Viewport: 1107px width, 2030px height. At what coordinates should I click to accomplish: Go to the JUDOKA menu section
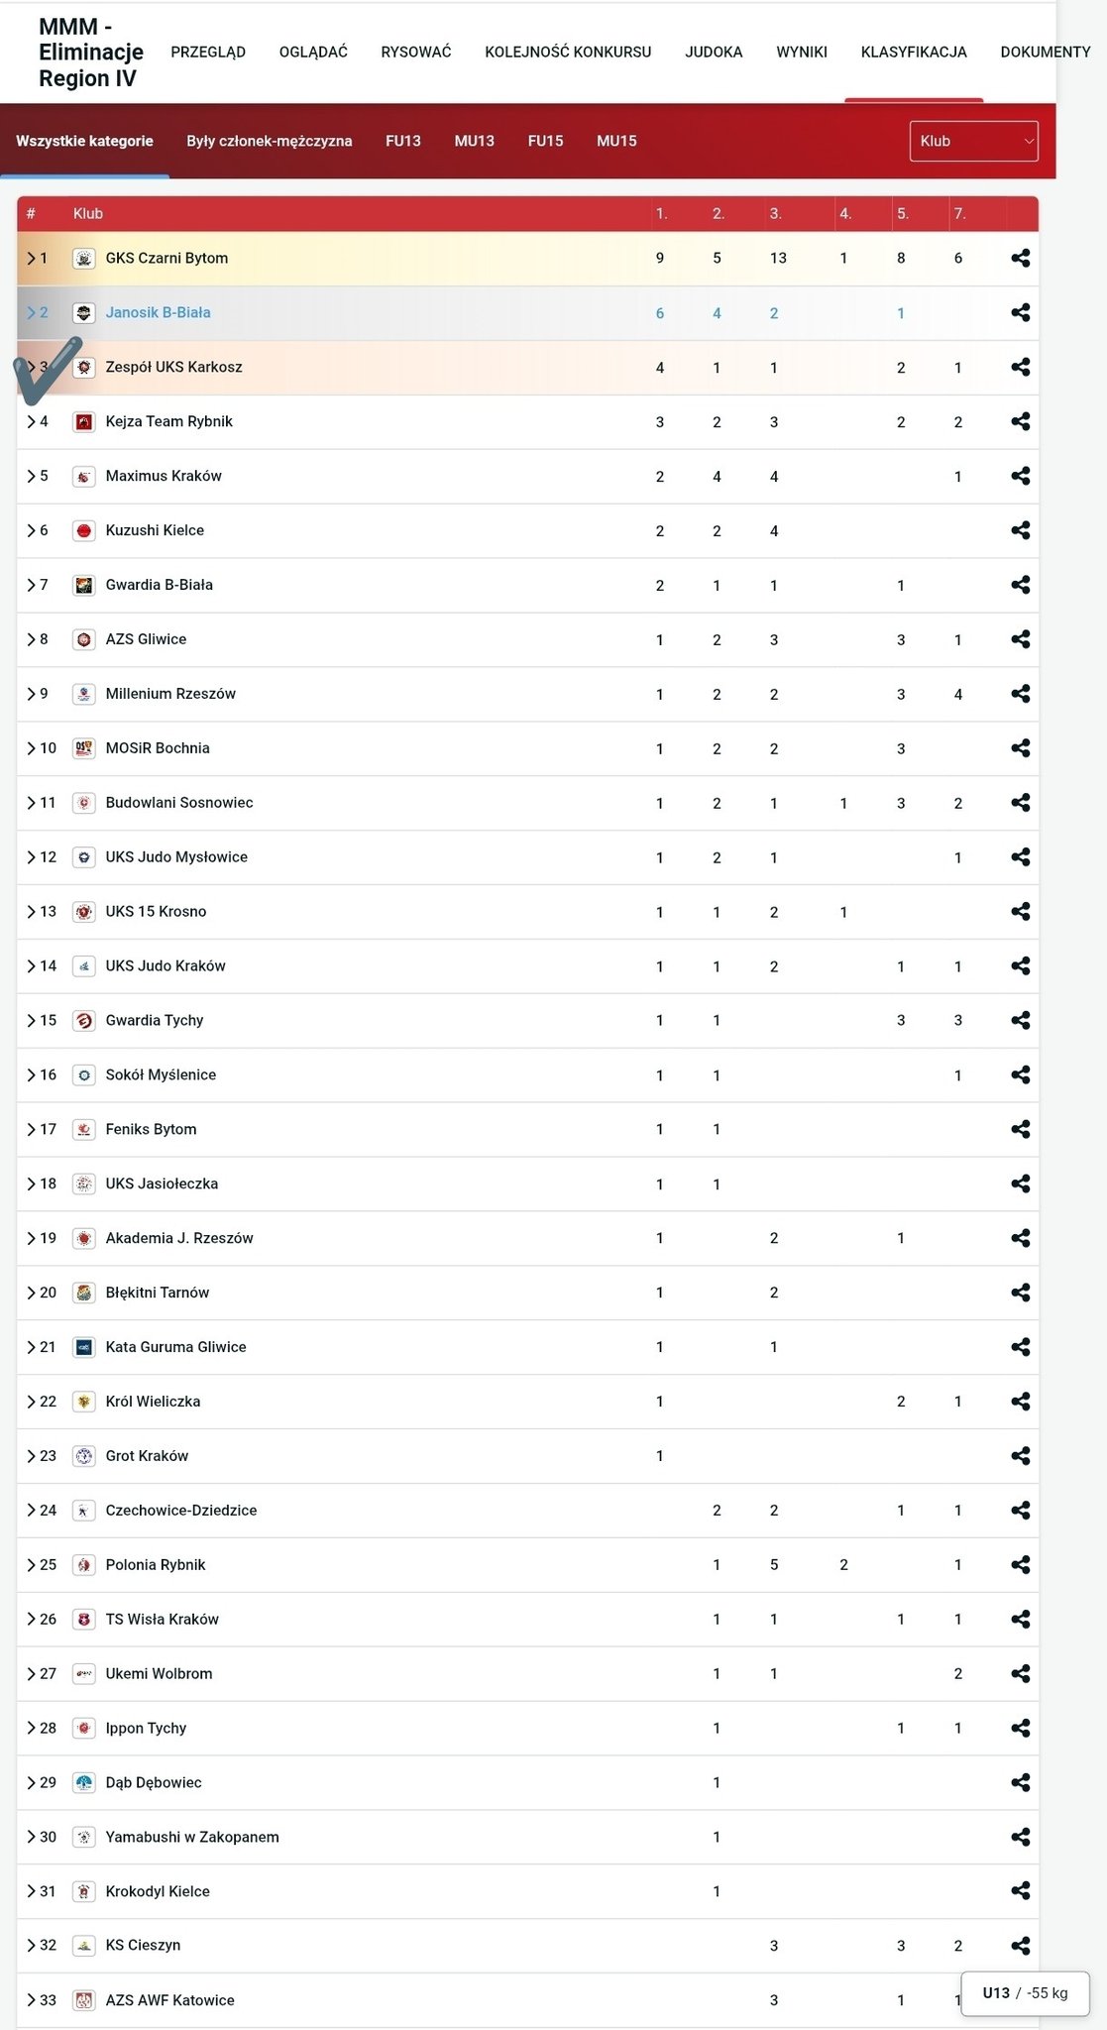coord(714,52)
